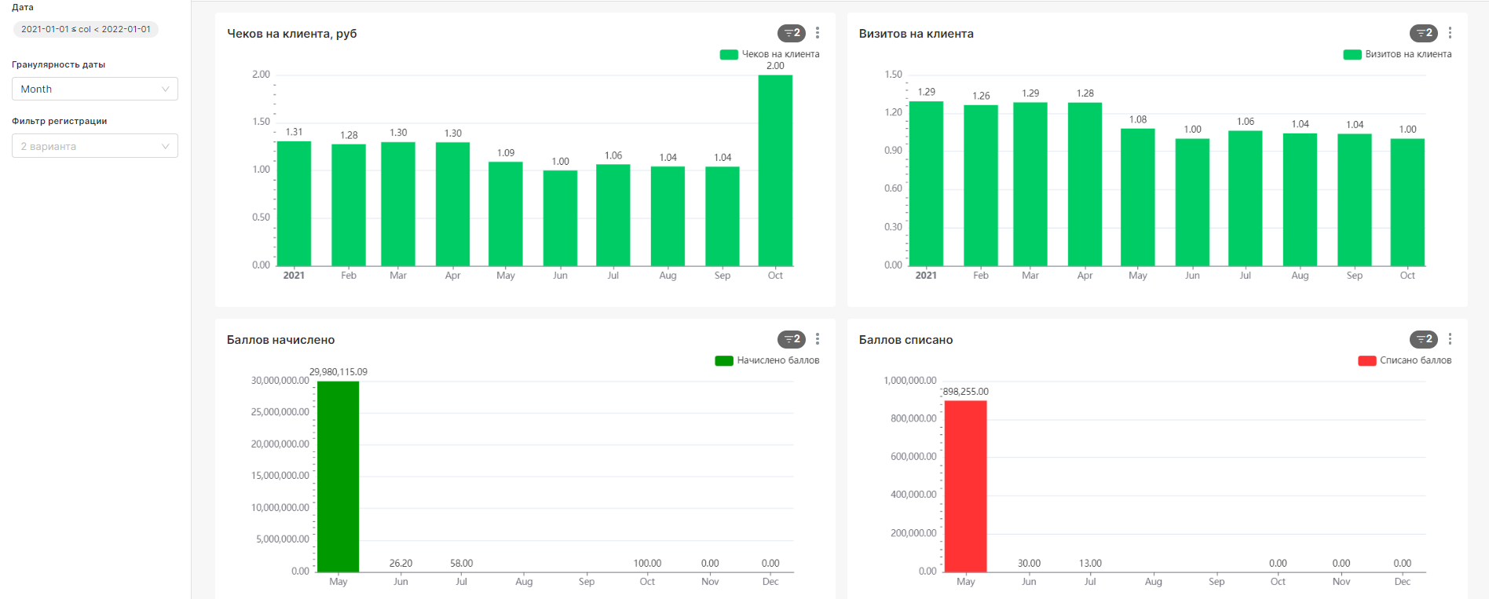The width and height of the screenshot is (1489, 599).
Task: Open three-dot menu of Баллов начислено chart
Action: pos(818,339)
